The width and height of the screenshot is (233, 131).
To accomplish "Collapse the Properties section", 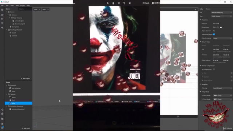I will (200, 20).
